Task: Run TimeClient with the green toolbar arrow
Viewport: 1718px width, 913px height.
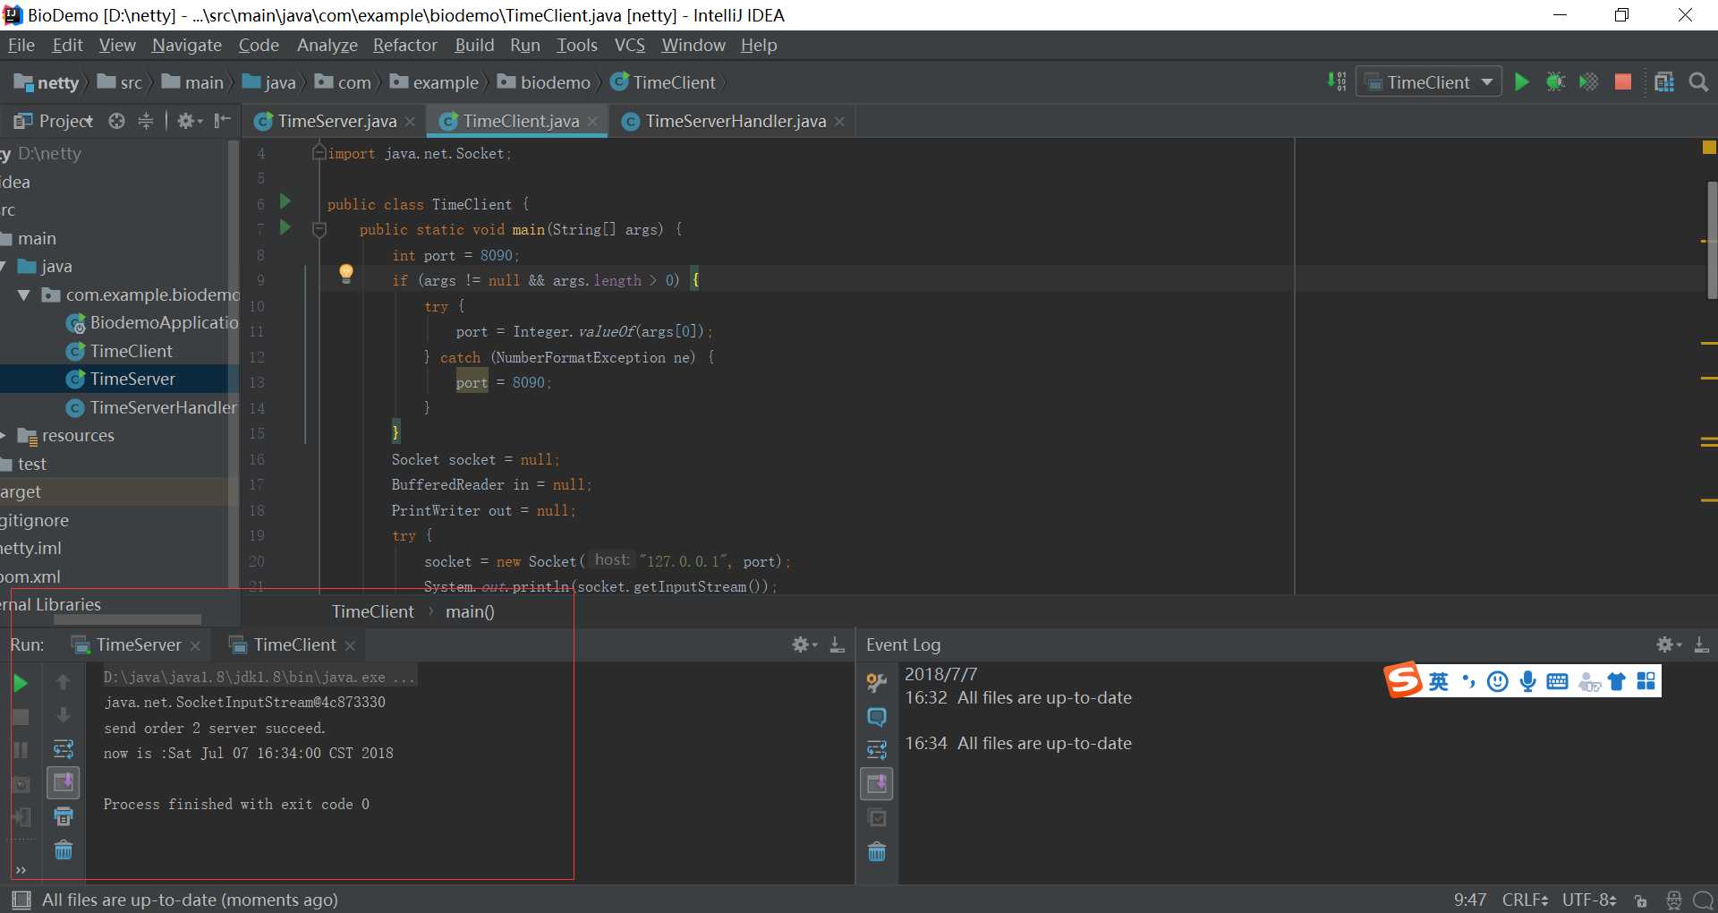Action: 1521,82
